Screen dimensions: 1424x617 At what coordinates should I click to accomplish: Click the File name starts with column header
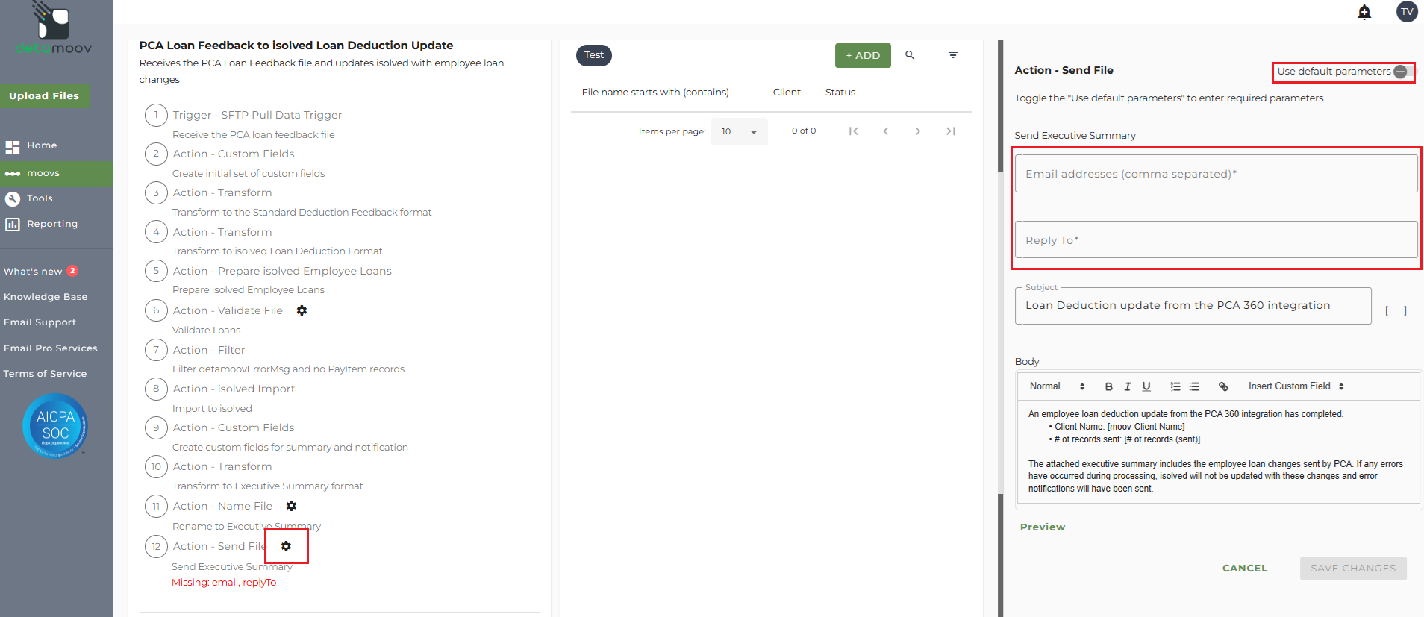click(x=655, y=93)
